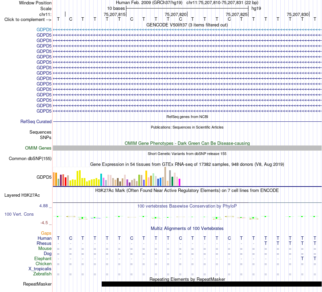Image resolution: width=322 pixels, height=292 pixels.
Task: Click the Common dbSNP(155) label
Action: pos(30,158)
